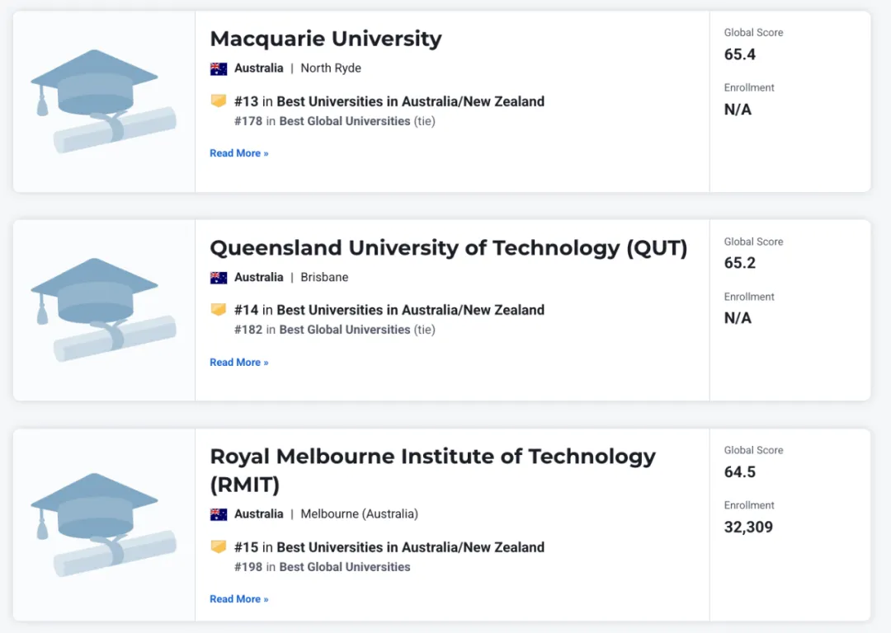
Task: Click ranking badge icon beside #15
Action: pos(218,546)
